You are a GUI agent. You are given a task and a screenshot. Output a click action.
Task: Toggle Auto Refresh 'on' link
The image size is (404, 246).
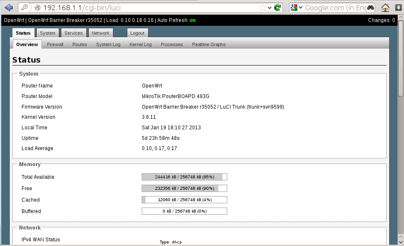click(x=193, y=20)
